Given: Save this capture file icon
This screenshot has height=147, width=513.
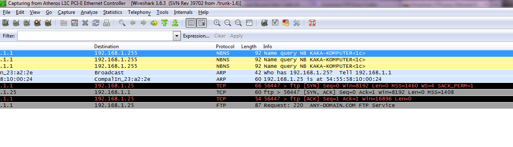Looking at the screenshot, I should click(x=75, y=23).
